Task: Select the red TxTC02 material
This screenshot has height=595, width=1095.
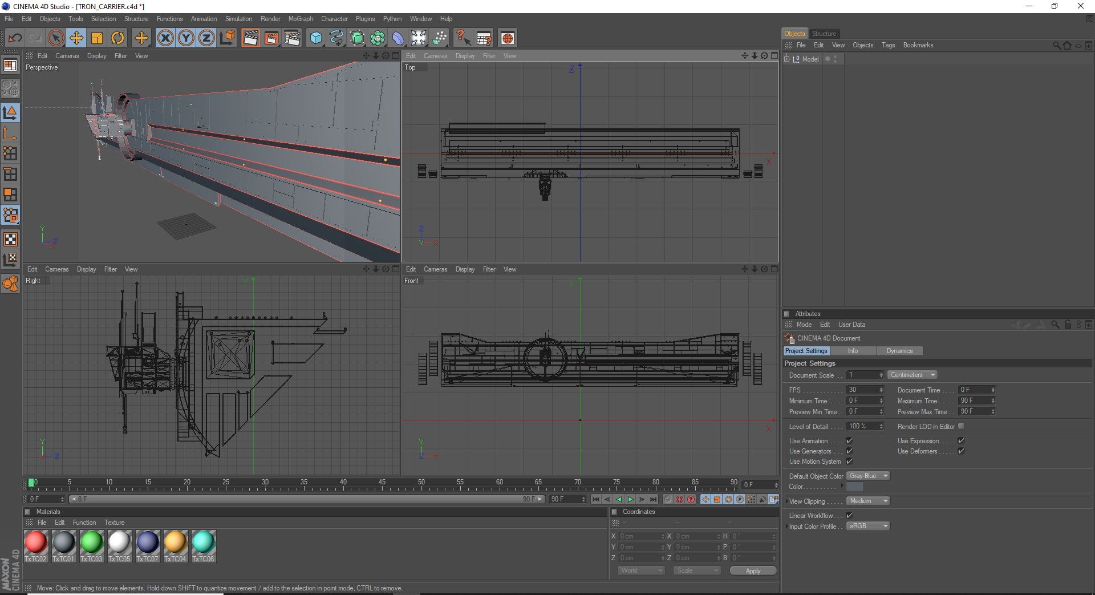Action: (36, 543)
